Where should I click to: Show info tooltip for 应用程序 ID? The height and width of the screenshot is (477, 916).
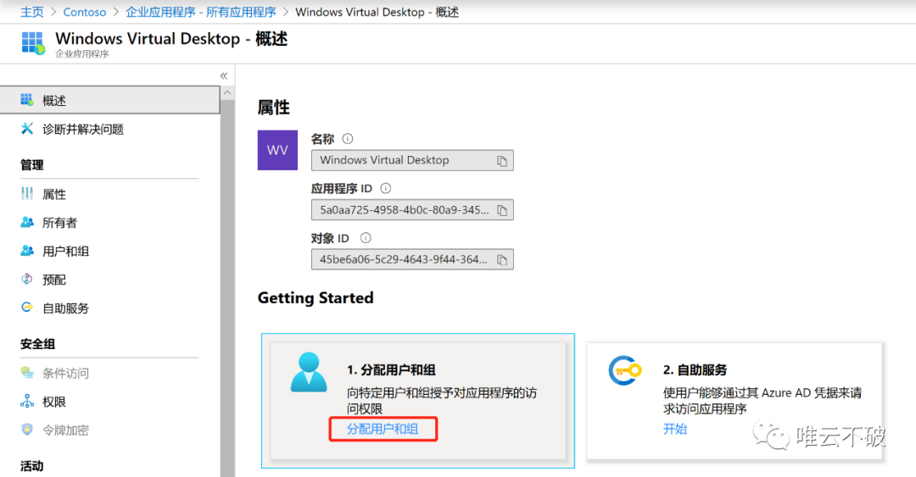386,188
